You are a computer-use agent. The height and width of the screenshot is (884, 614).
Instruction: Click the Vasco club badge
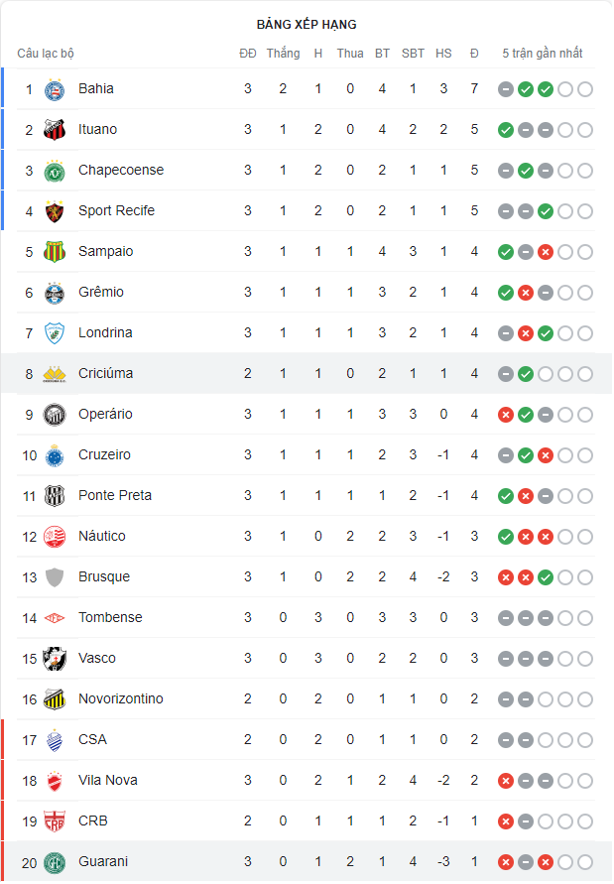pos(55,659)
